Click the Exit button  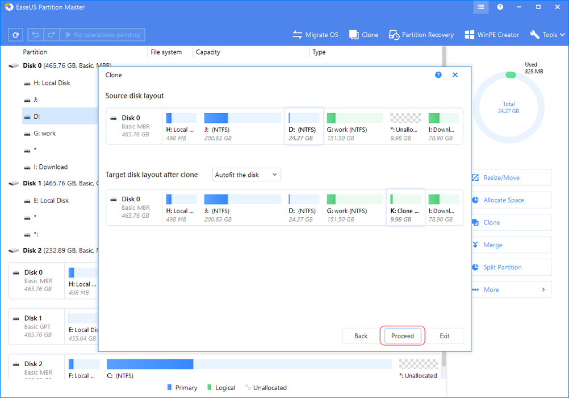(445, 336)
